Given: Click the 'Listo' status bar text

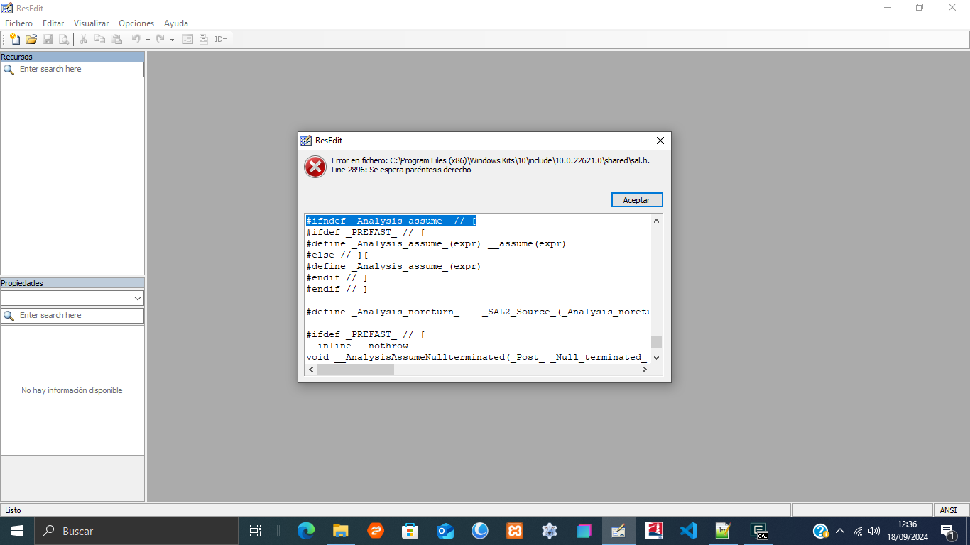Looking at the screenshot, I should click(13, 510).
